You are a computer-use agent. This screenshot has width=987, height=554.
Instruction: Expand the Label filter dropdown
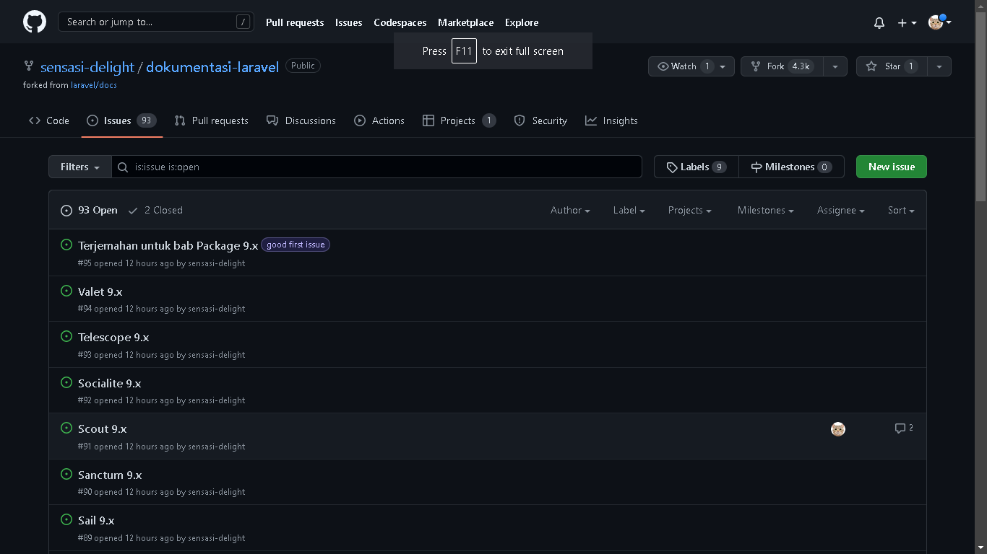coord(629,210)
